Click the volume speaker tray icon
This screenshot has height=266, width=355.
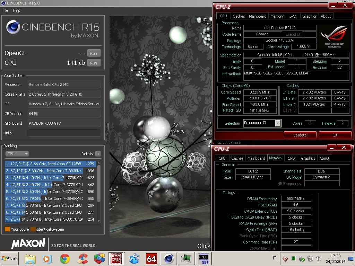point(318,259)
